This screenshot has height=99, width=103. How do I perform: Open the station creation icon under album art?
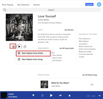[14, 47]
